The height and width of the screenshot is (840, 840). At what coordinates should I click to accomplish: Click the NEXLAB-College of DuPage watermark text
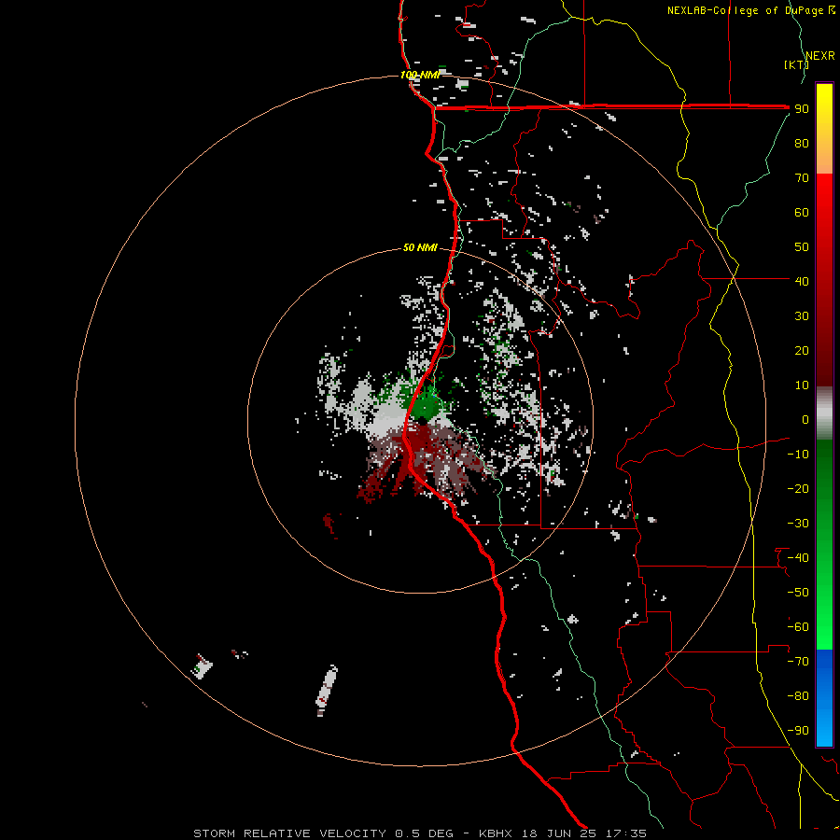point(745,10)
